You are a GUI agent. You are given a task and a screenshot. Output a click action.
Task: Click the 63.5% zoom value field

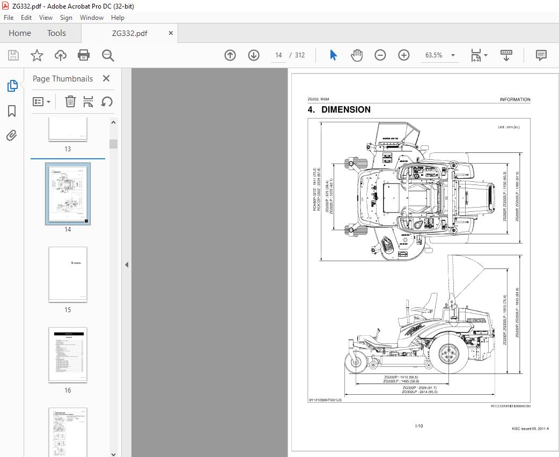433,55
